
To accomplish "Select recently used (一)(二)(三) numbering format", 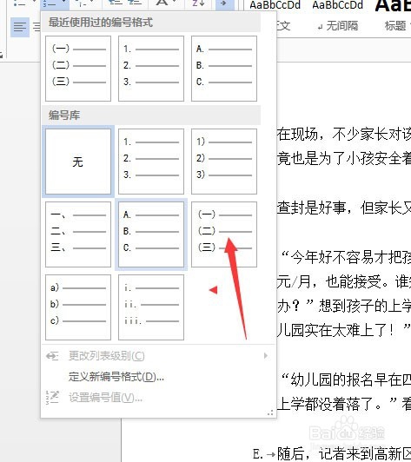I will 78,69.
